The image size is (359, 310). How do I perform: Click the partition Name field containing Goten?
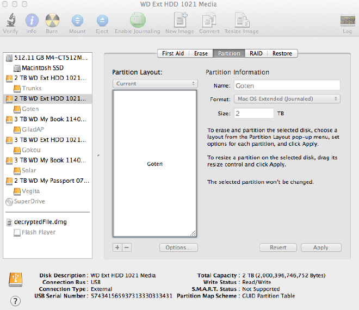coord(287,85)
